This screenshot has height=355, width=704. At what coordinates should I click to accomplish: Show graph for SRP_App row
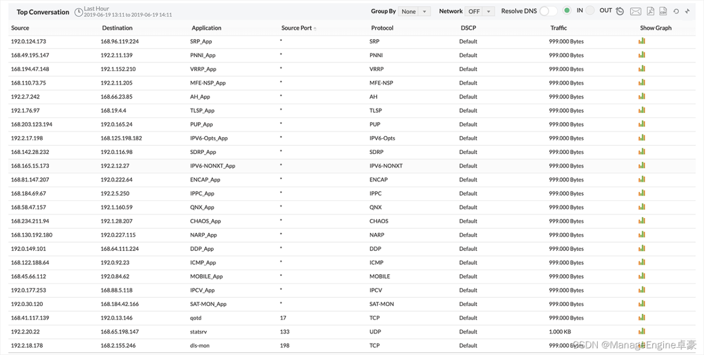[x=642, y=41]
